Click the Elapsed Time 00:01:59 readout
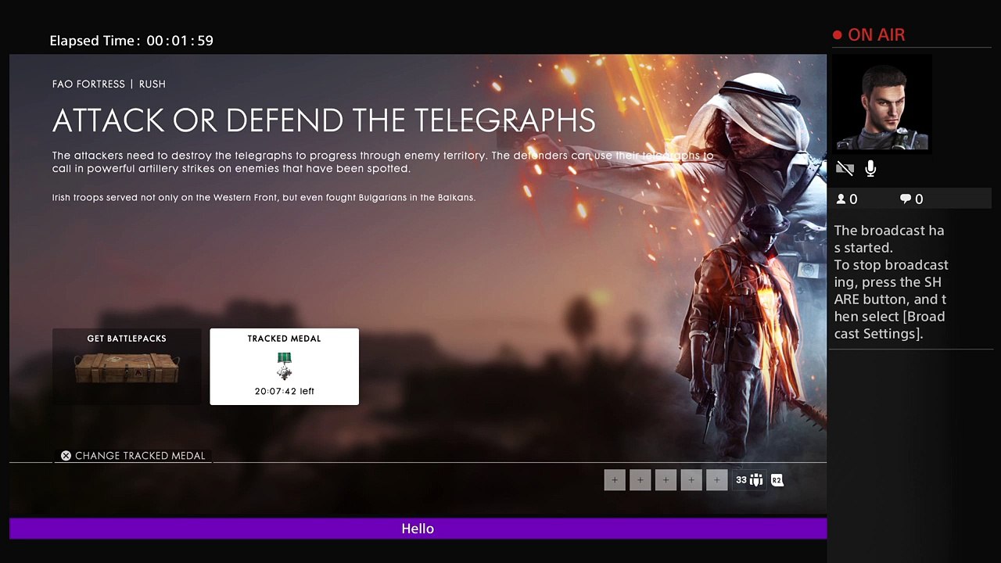 131,41
